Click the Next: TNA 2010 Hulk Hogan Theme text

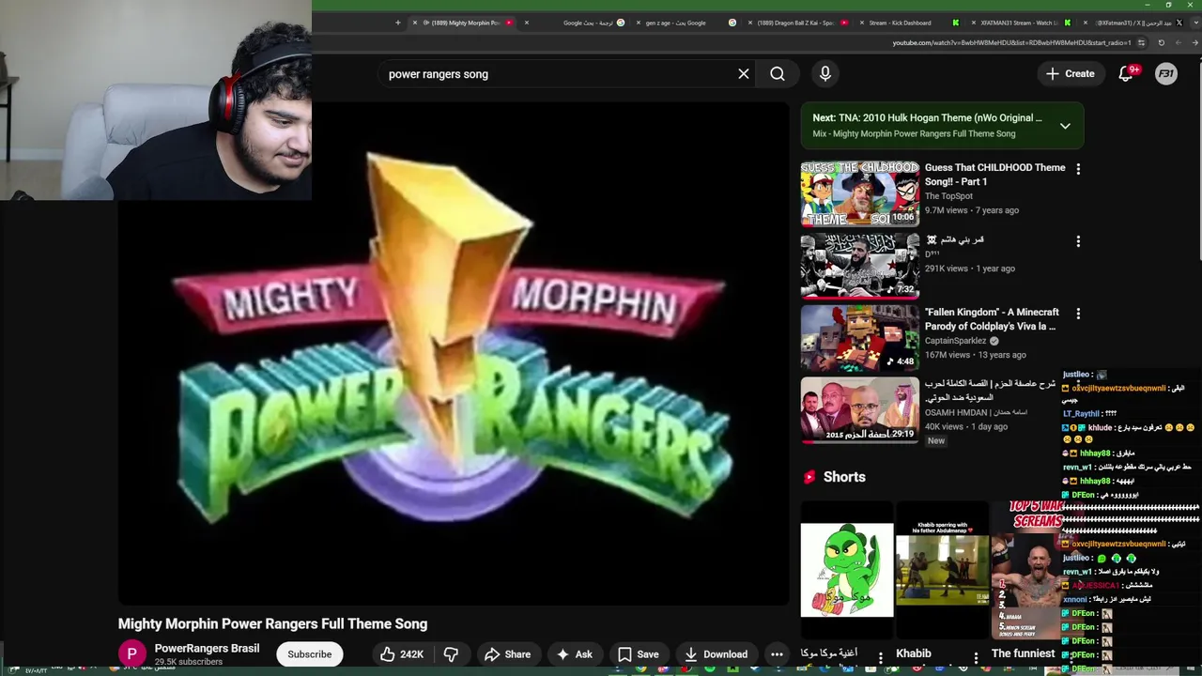pos(927,118)
